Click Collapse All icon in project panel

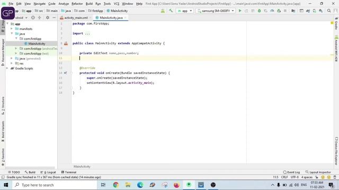click(39, 17)
